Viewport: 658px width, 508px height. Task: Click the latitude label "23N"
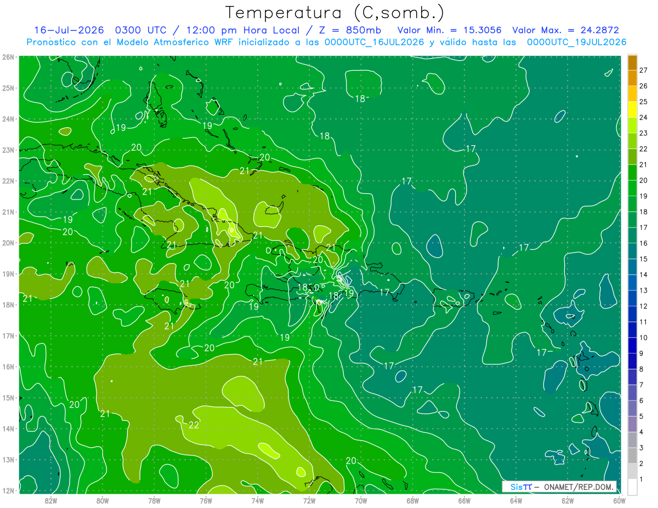click(8, 150)
